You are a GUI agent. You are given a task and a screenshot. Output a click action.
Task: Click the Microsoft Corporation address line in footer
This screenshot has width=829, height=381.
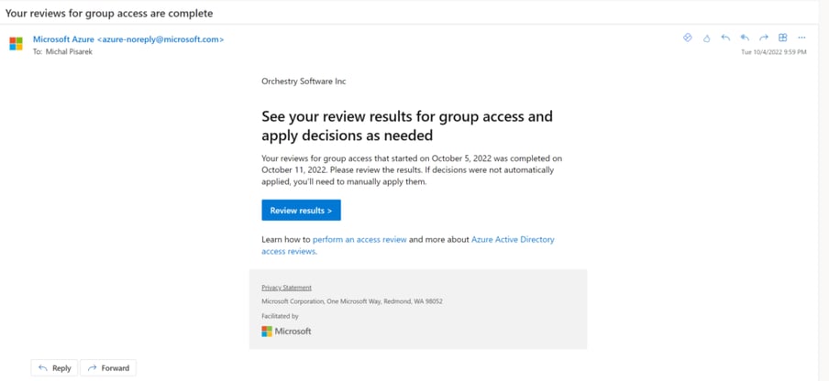click(352, 301)
